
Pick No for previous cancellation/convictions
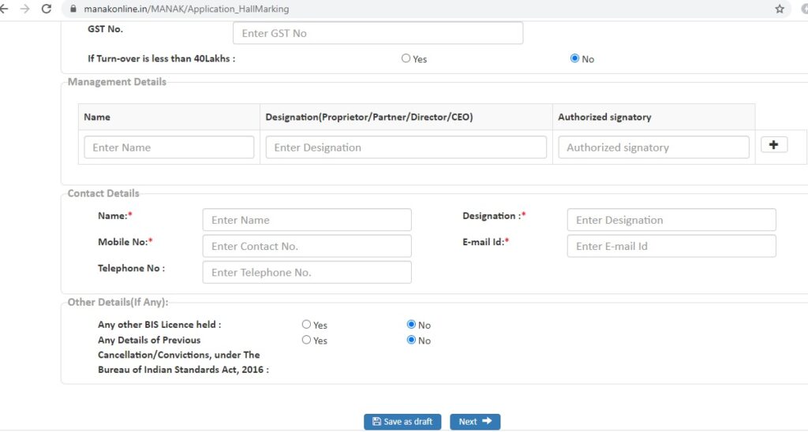pyautogui.click(x=411, y=340)
